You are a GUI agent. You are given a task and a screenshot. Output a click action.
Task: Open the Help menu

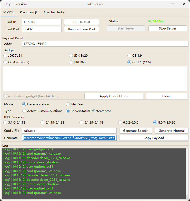8,4
